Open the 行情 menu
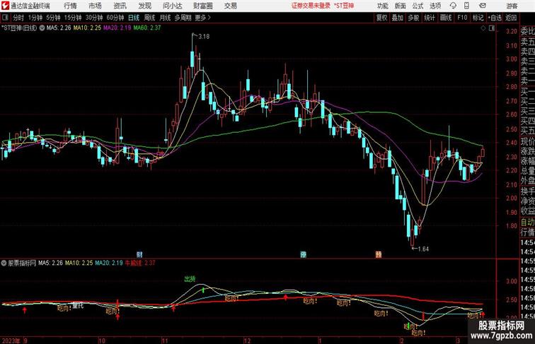 [x=70, y=6]
